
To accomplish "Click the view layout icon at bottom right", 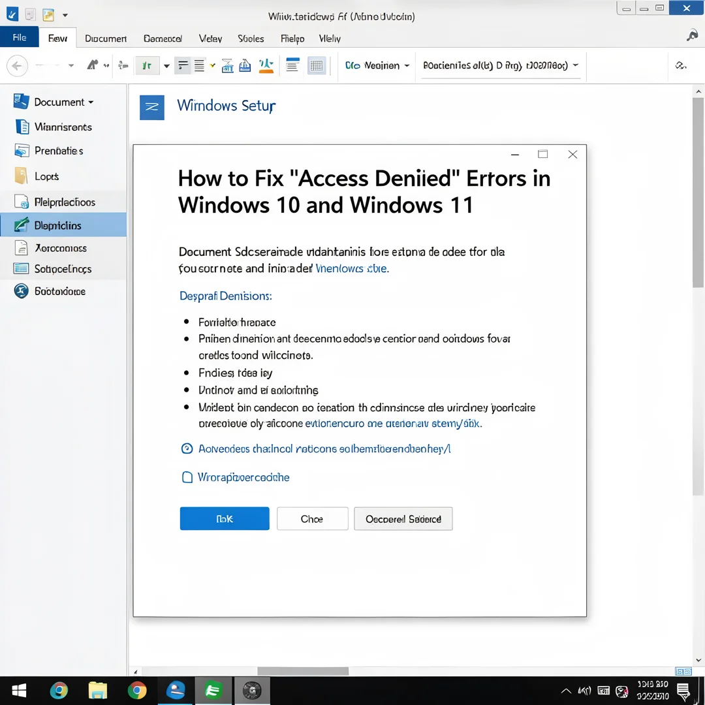I will click(x=683, y=671).
